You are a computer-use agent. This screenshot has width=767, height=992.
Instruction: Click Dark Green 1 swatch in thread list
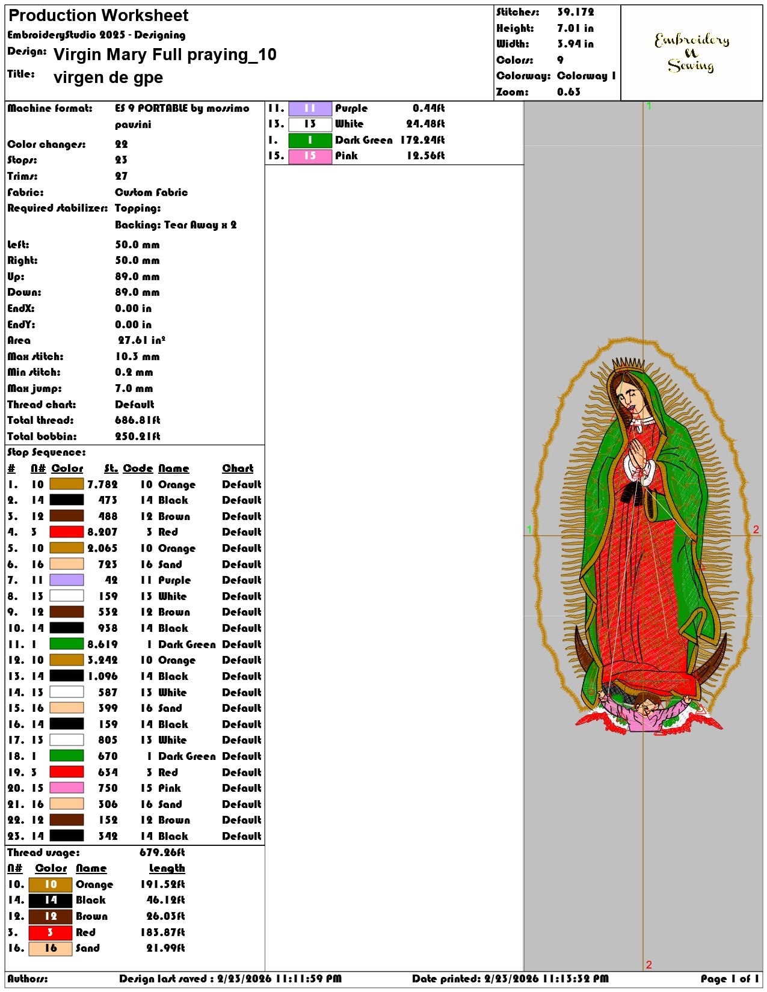(310, 140)
